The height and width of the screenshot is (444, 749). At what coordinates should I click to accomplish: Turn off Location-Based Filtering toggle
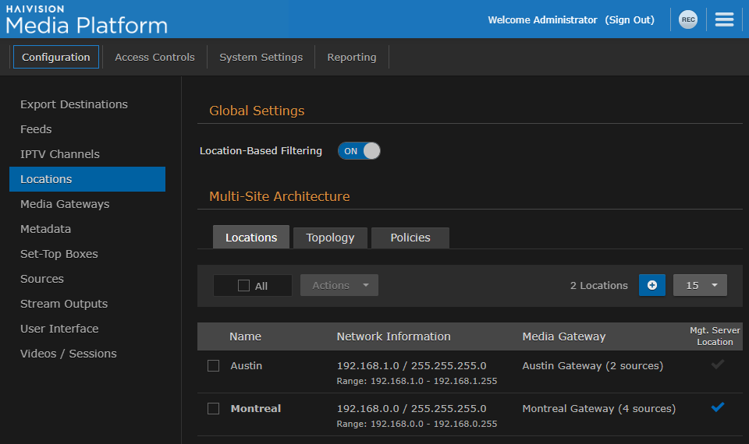(x=359, y=151)
